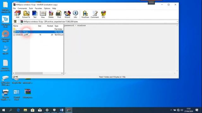
Task: Launch the Wizard toolbar icon
Action: tap(67, 14)
